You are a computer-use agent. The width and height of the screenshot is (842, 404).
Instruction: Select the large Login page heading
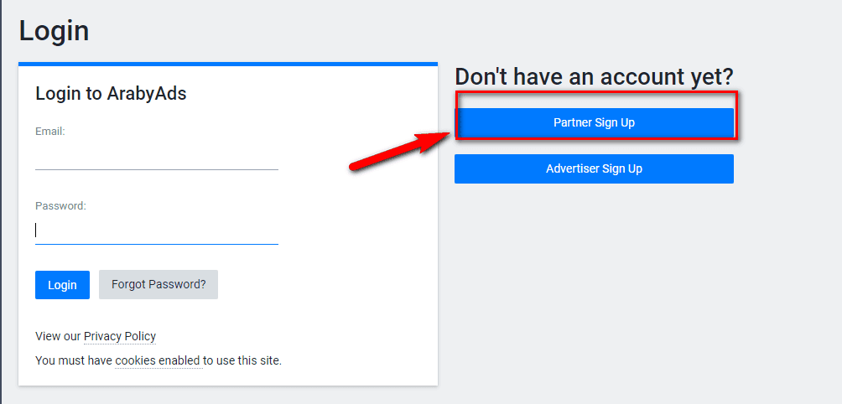(54, 31)
